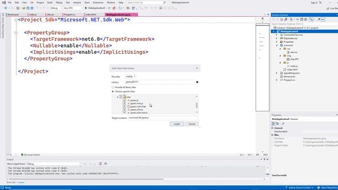
Task: Open the File menu
Action: [10, 3]
